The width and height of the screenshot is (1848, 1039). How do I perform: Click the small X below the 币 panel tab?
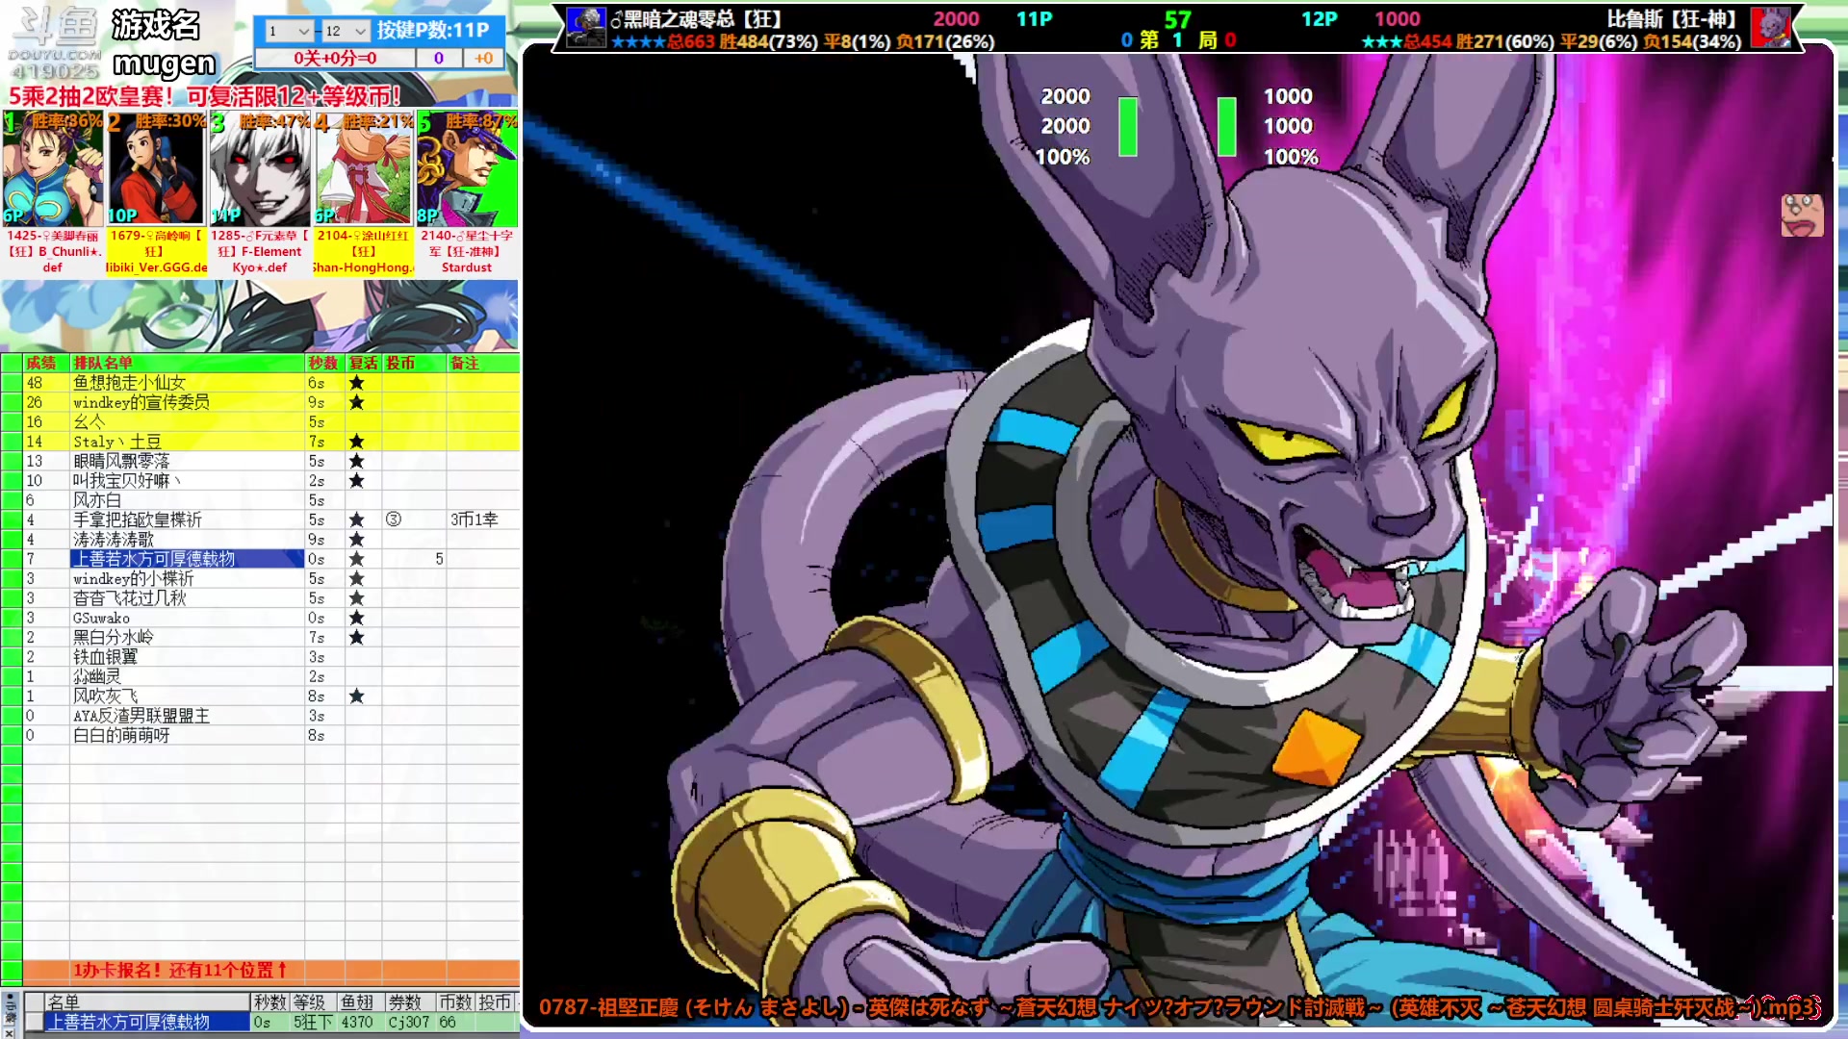[9, 1032]
